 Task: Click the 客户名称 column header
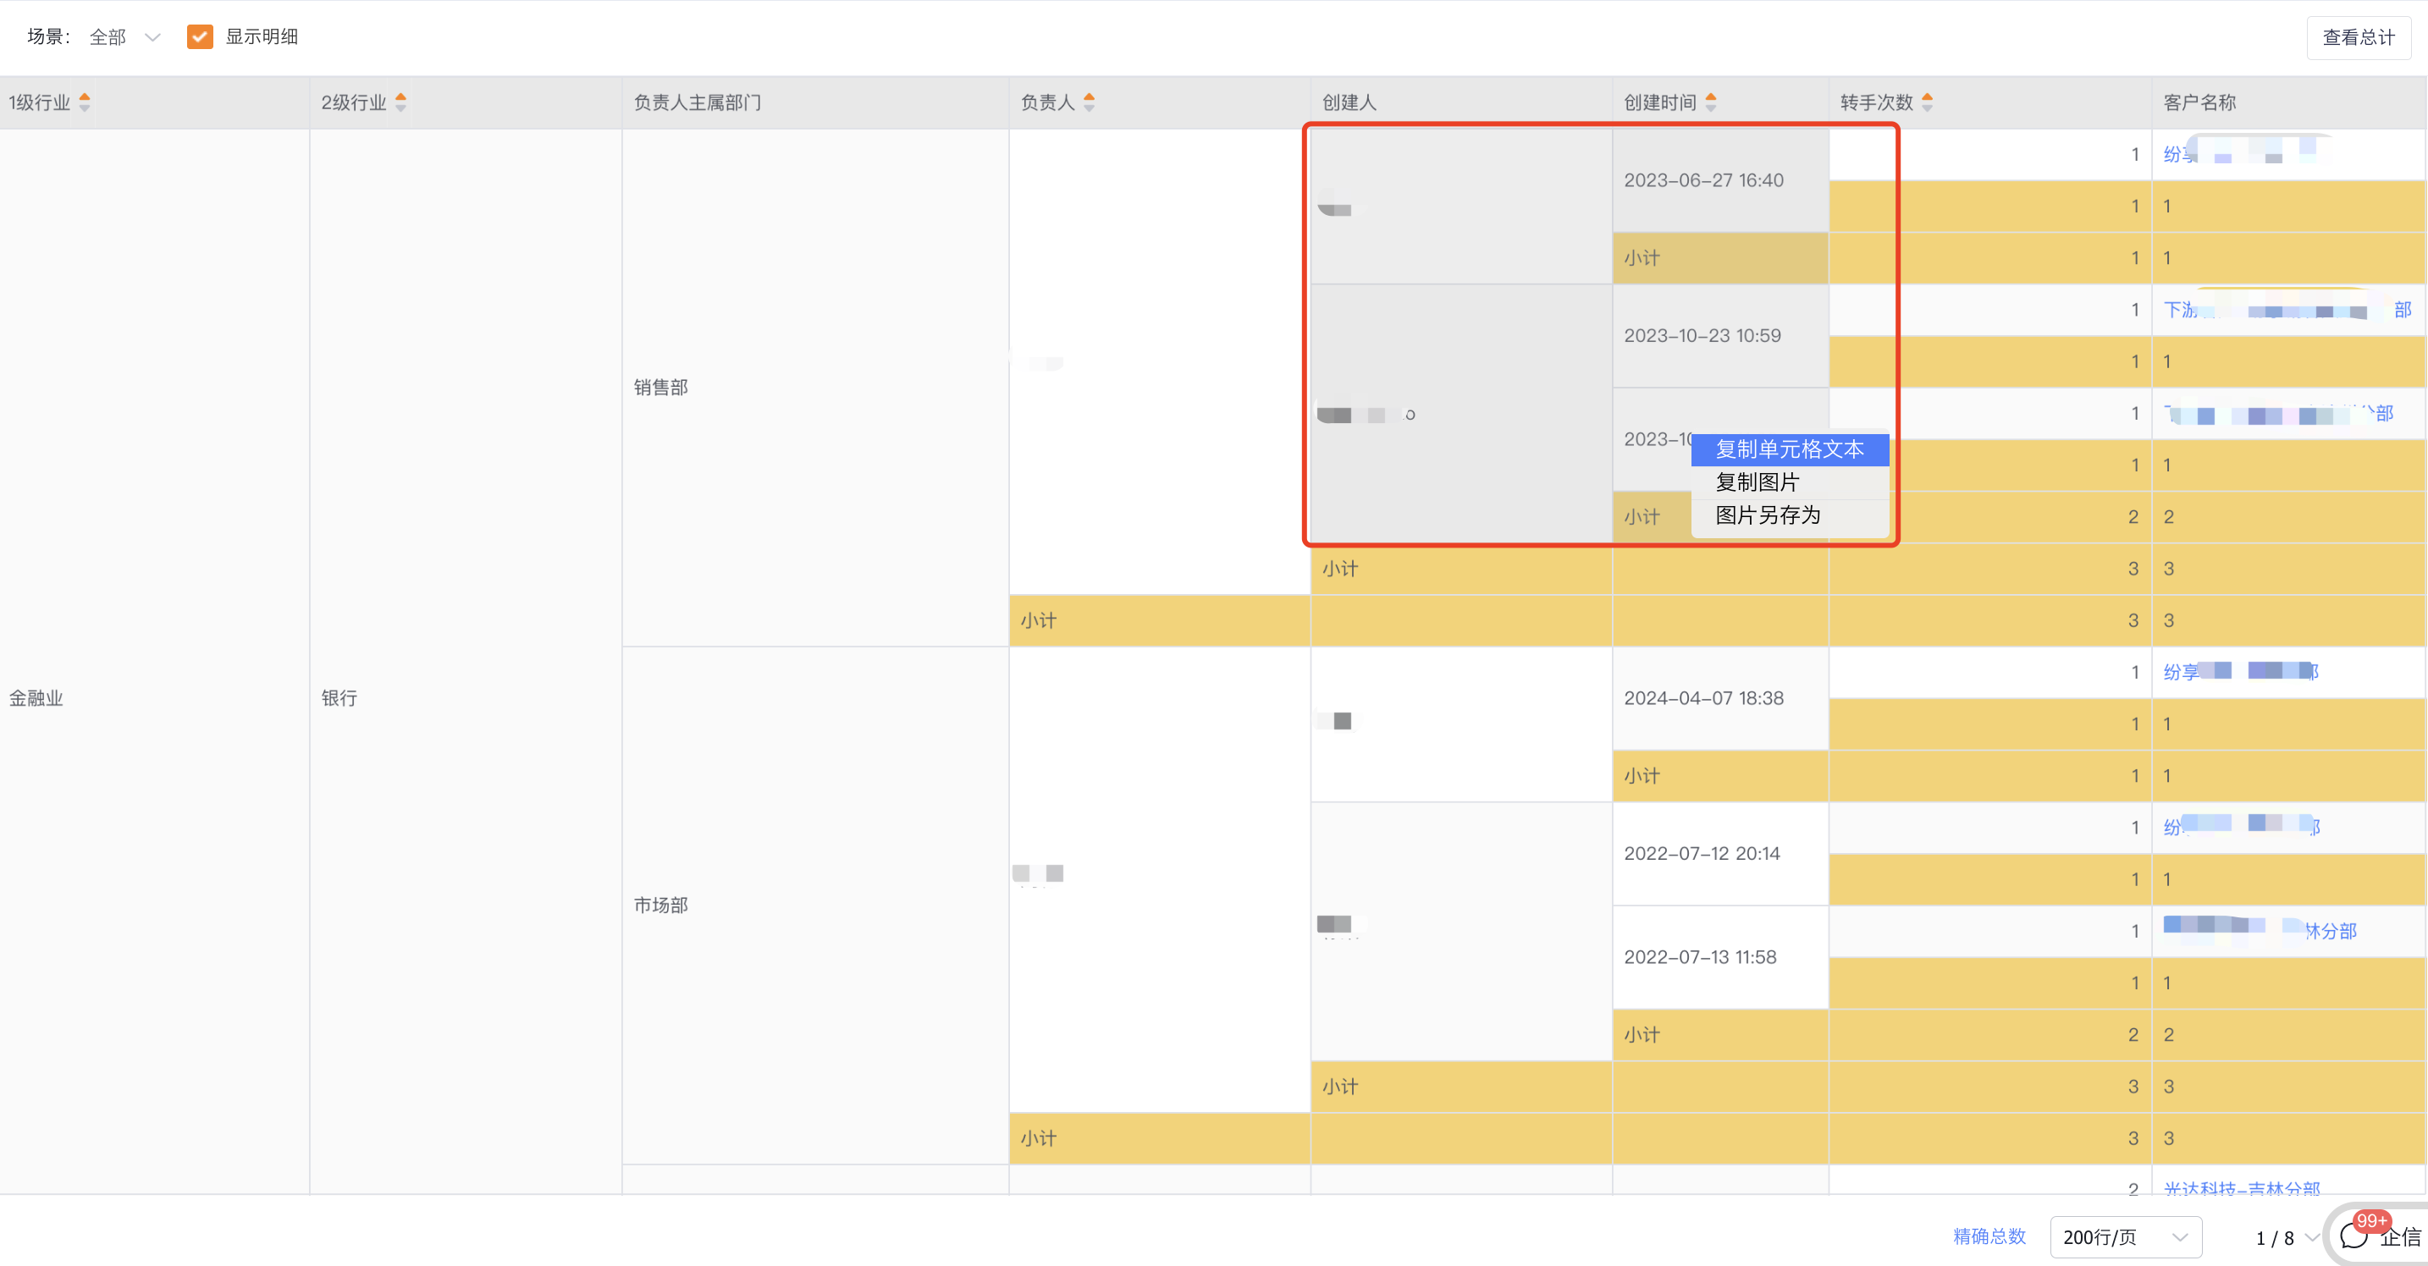2199,102
